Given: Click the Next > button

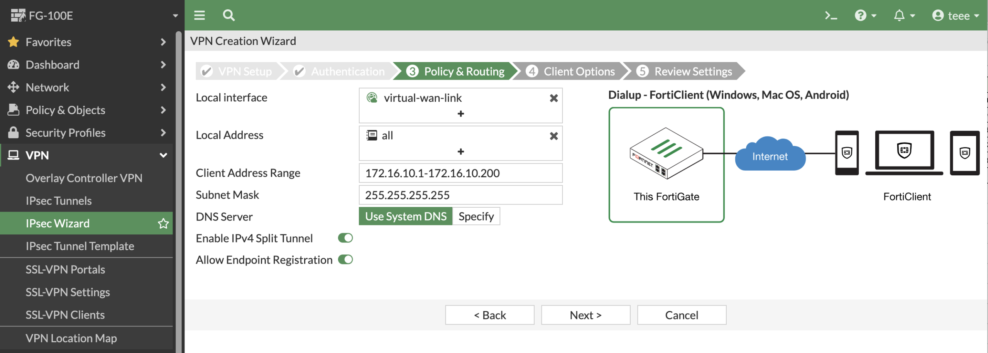Looking at the screenshot, I should pos(585,315).
